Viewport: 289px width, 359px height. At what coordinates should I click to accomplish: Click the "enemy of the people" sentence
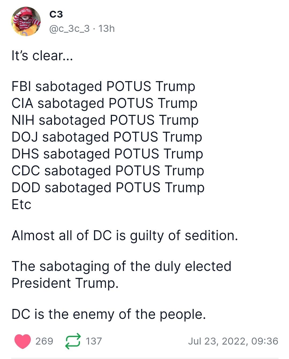[x=109, y=314]
